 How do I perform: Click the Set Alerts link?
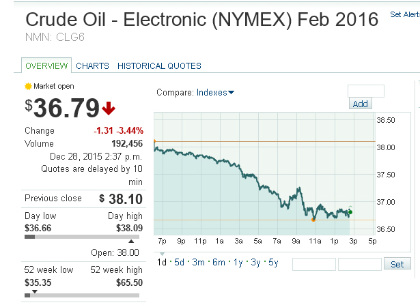point(404,14)
